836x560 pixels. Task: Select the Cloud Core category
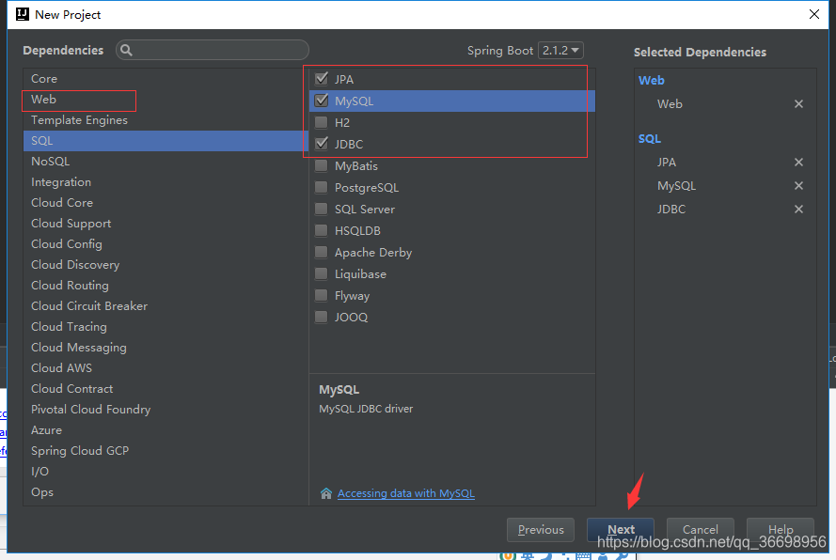coord(166,202)
